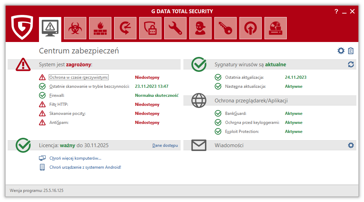Open the Tuner wrench tab
Screen dimensions: 364x202
click(175, 28)
